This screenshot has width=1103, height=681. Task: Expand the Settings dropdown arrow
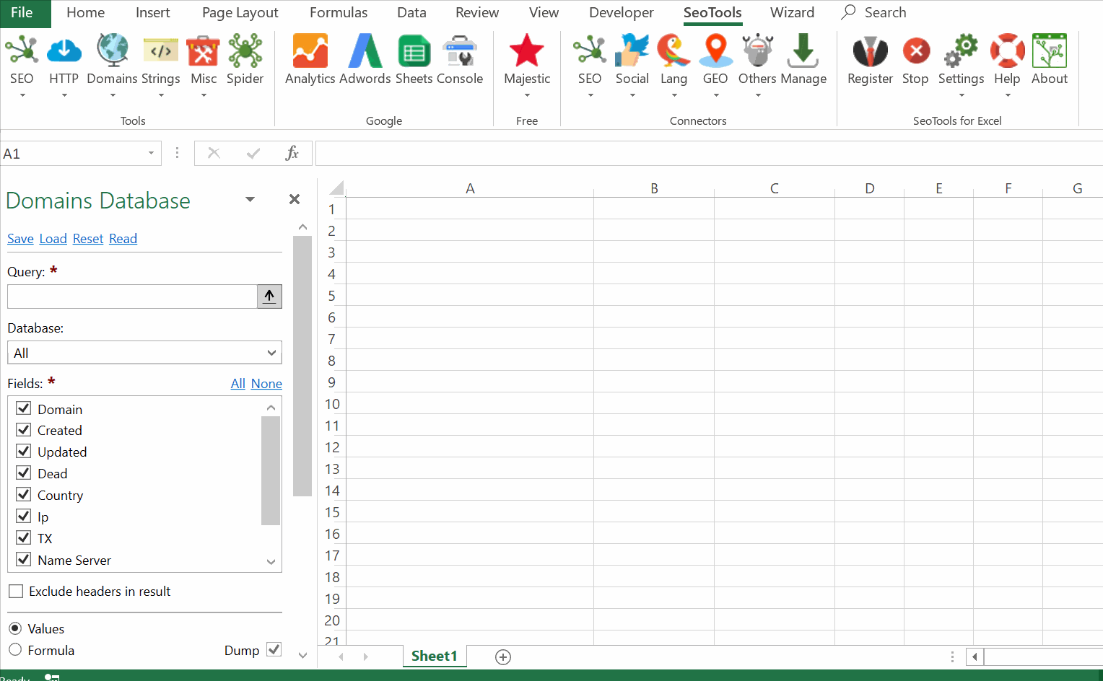[x=962, y=95]
